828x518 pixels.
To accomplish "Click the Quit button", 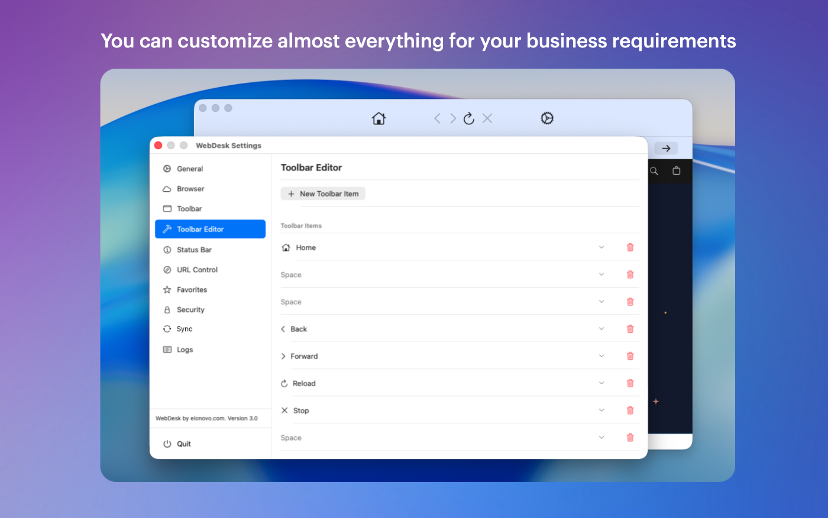I will (183, 444).
